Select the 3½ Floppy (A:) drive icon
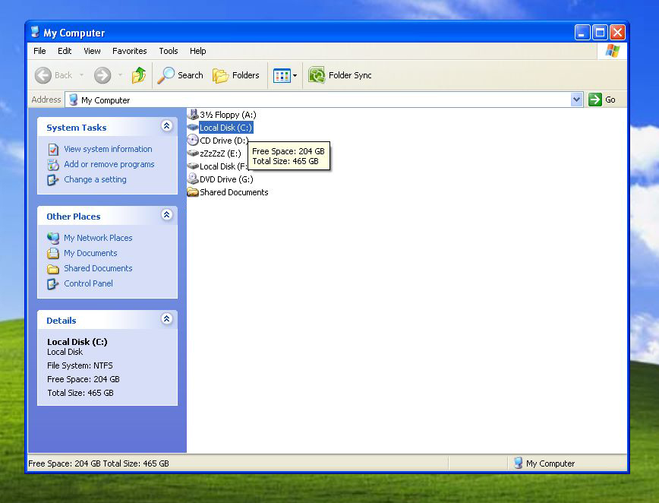This screenshot has width=659, height=503. (193, 115)
